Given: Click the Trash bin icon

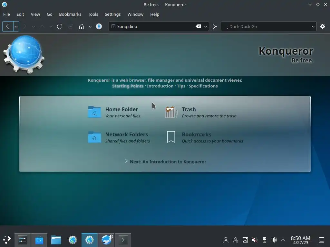Looking at the screenshot, I should [x=171, y=112].
